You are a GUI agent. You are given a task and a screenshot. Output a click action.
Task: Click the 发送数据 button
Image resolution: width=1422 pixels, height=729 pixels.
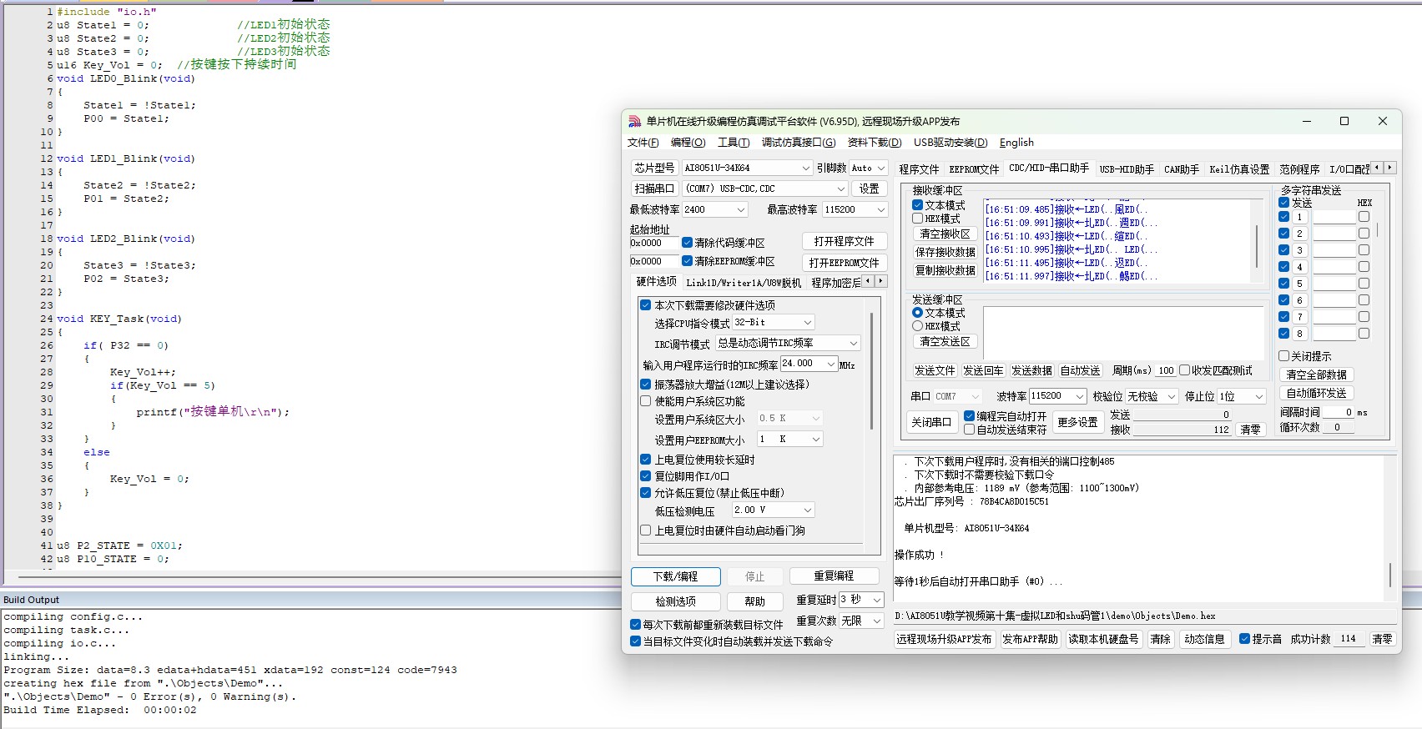1031,370
